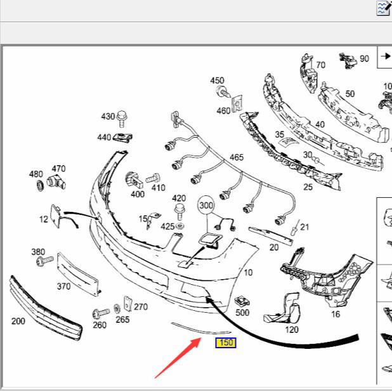Viewport: 392px width, 392px height.
Task: Click the license plate bracket 370
Action: (x=78, y=273)
